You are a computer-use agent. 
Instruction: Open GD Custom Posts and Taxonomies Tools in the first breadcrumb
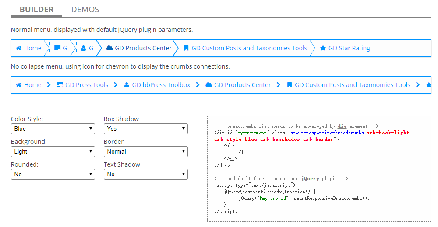(x=249, y=48)
